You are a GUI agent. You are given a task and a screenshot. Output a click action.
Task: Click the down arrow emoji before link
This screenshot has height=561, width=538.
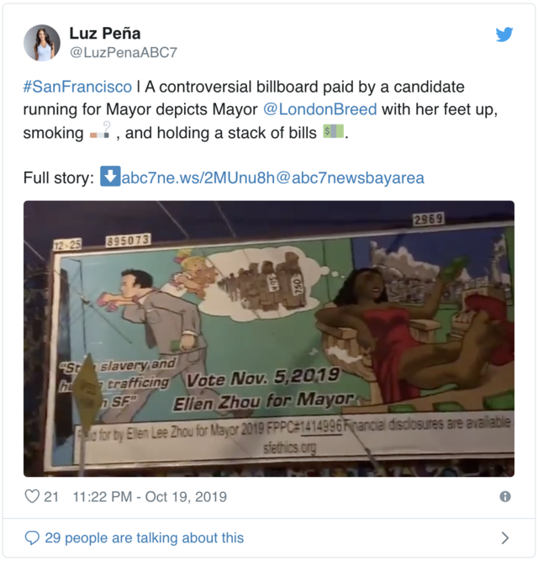pos(110,177)
